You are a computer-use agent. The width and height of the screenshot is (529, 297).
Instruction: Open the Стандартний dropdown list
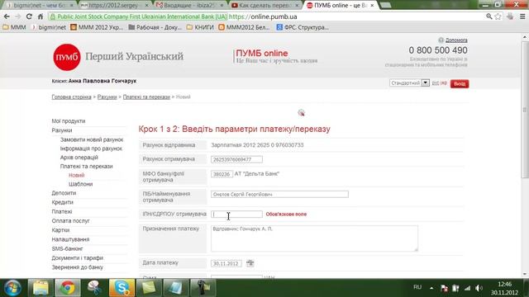(x=409, y=82)
